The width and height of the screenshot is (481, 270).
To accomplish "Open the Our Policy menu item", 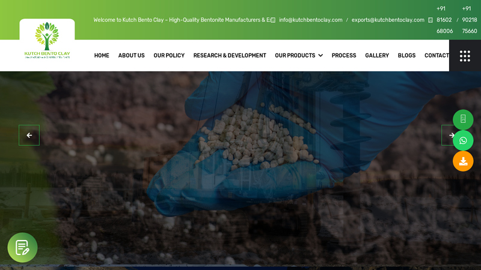I will 169,55.
